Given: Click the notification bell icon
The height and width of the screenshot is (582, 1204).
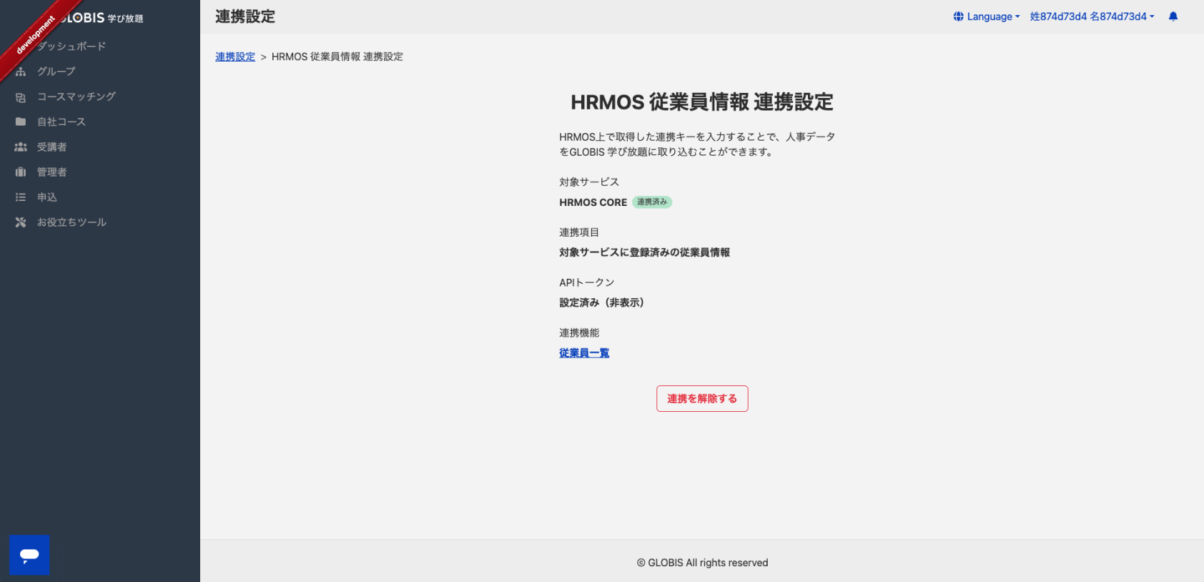Looking at the screenshot, I should point(1173,16).
